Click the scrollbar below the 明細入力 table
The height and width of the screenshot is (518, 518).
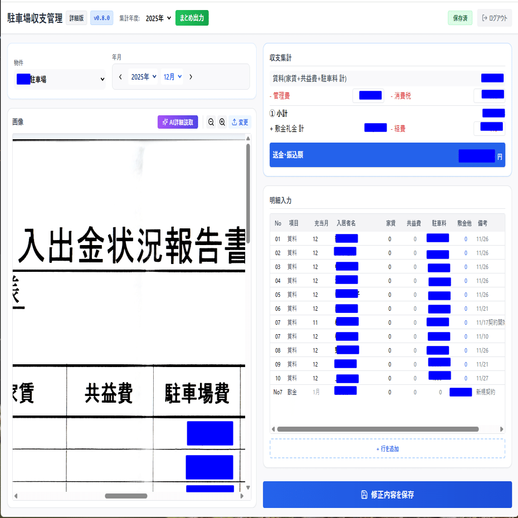(379, 429)
